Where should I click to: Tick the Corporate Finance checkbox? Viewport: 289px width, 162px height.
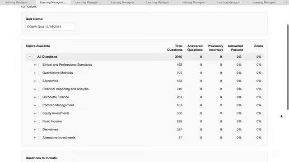click(x=39, y=97)
